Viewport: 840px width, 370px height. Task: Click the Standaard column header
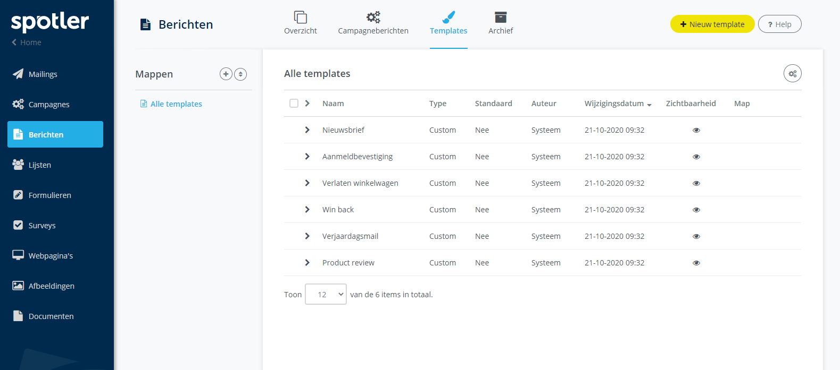[494, 104]
